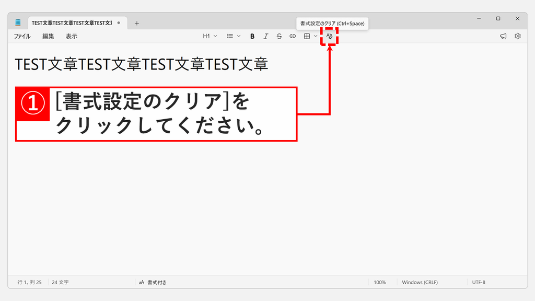Minimize the Notepad window
Image resolution: width=535 pixels, height=301 pixels.
[479, 18]
